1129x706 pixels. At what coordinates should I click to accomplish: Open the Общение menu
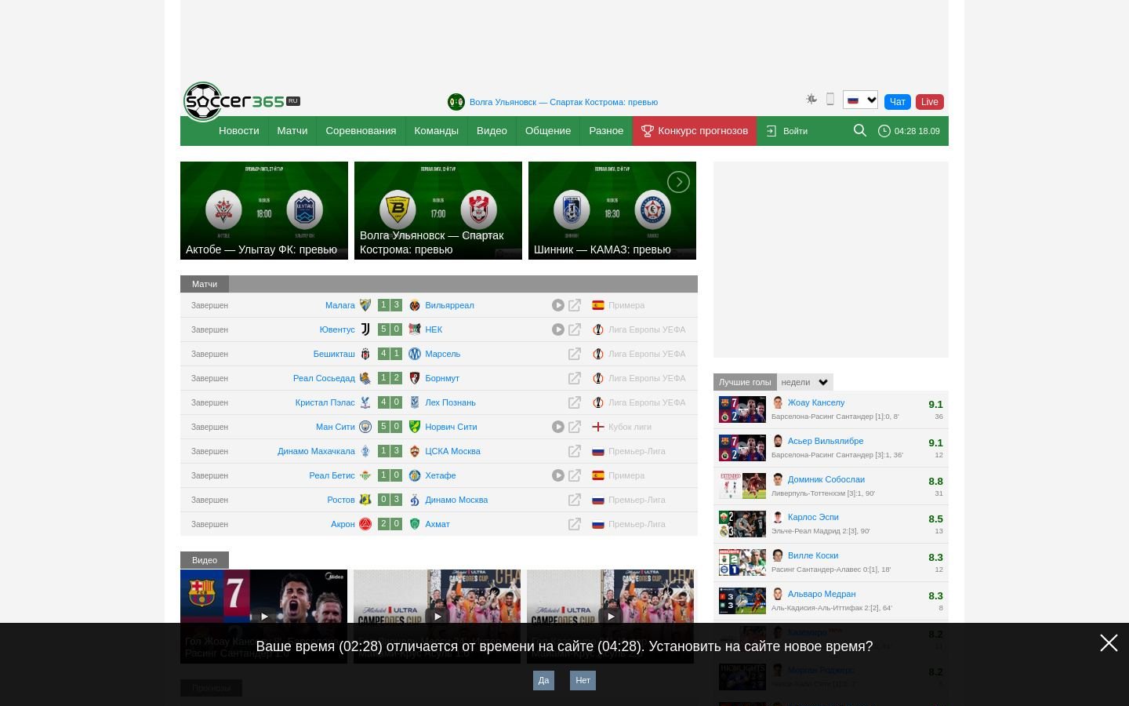click(548, 131)
